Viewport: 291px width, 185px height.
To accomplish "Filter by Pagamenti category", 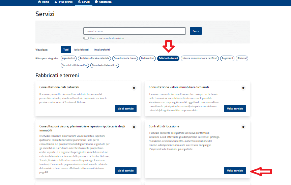I will [x=227, y=58].
